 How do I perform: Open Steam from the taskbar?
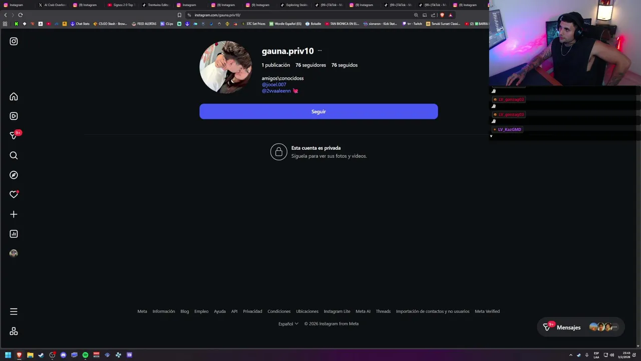(41, 355)
